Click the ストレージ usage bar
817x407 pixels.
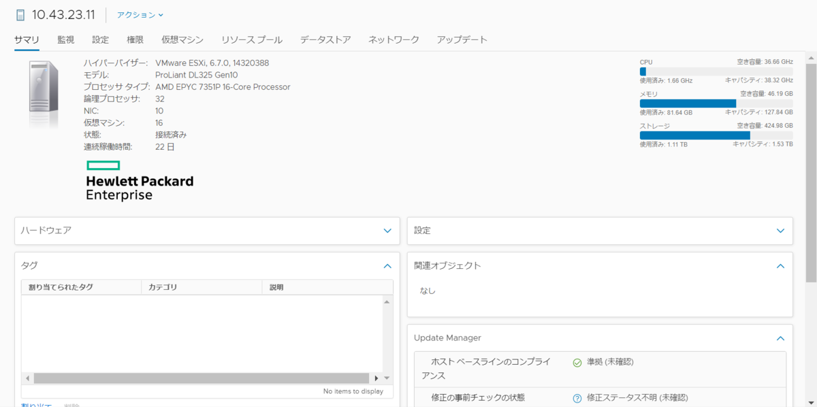click(716, 135)
